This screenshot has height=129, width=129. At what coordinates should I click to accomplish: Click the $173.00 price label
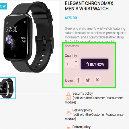coord(71,18)
